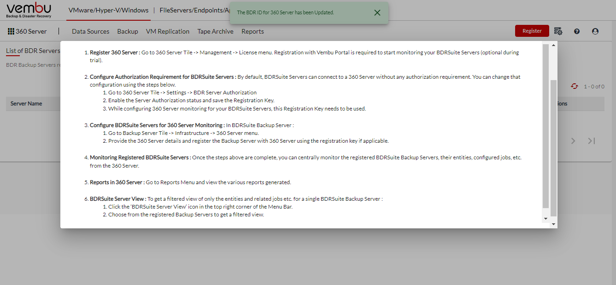Click the "BDR ID for 360 Server has been Updated" message
616x285 pixels.
(x=285, y=12)
